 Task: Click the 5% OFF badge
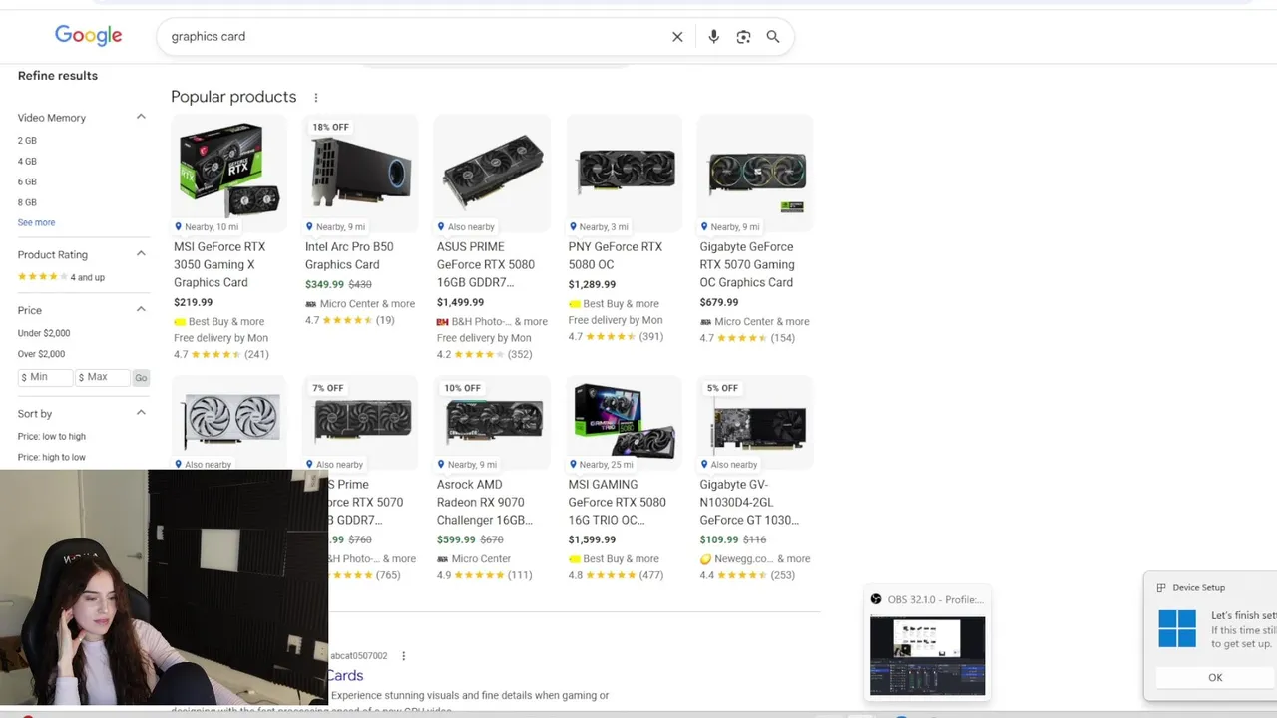[x=722, y=388]
